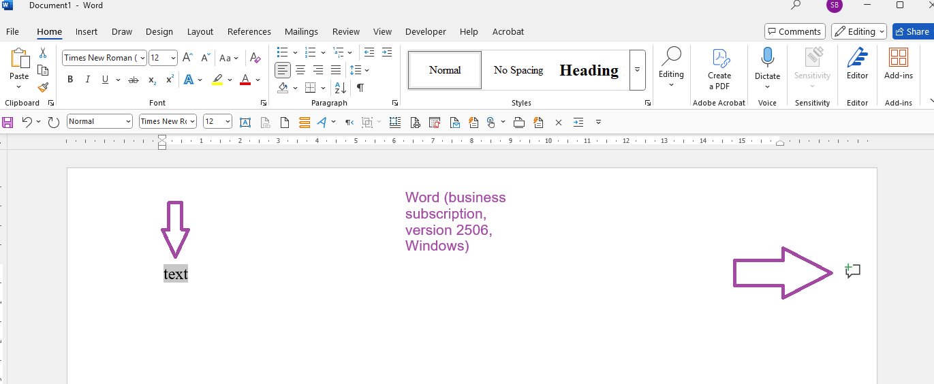
Task: Expand the bullets list dropdown arrow
Action: (x=295, y=52)
